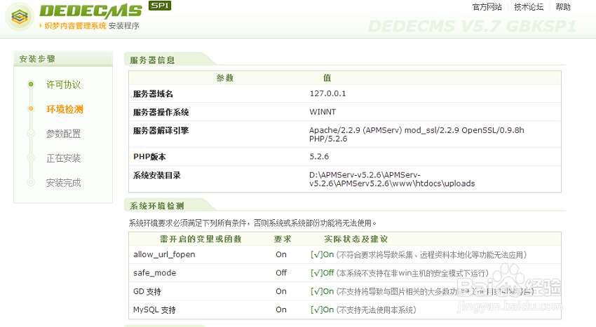Click the allow_url_fopen [√]On status
Screen dimensions: 596x327
[323, 254]
